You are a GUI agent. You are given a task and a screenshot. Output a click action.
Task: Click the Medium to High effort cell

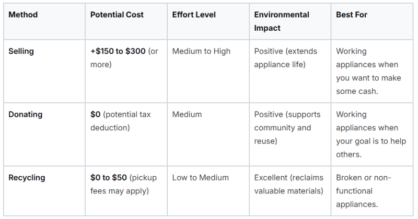click(x=201, y=51)
